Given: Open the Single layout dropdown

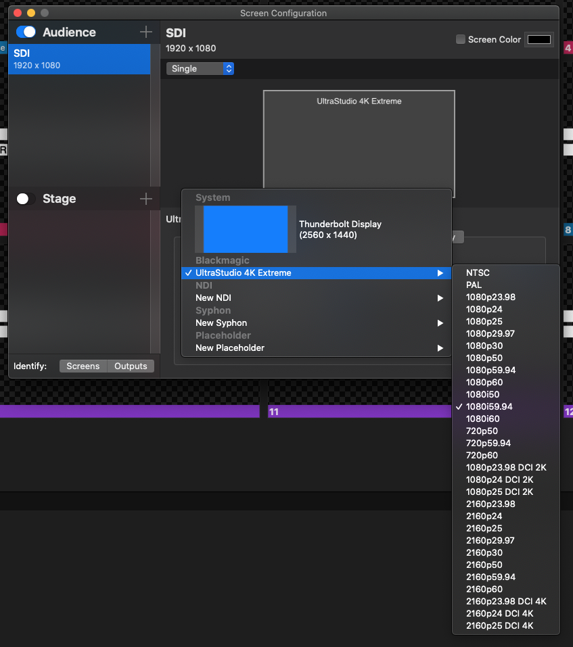Looking at the screenshot, I should [x=200, y=68].
